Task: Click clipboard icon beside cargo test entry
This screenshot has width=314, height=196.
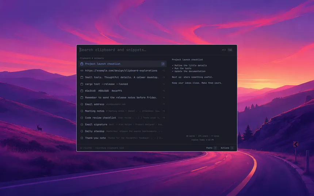Action: [82, 84]
